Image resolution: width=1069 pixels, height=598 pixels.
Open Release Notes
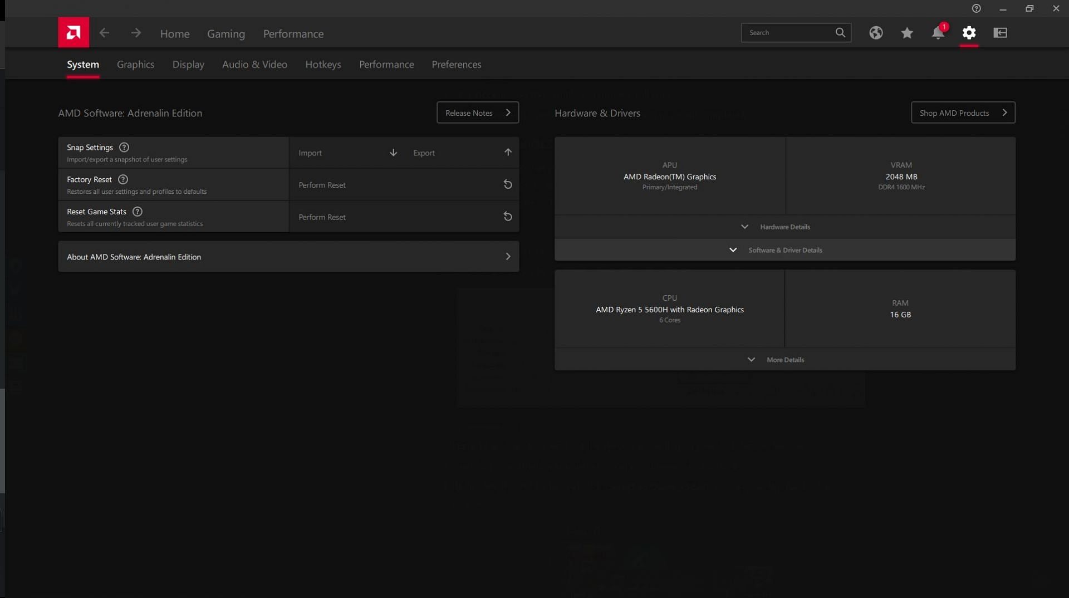[x=478, y=112]
